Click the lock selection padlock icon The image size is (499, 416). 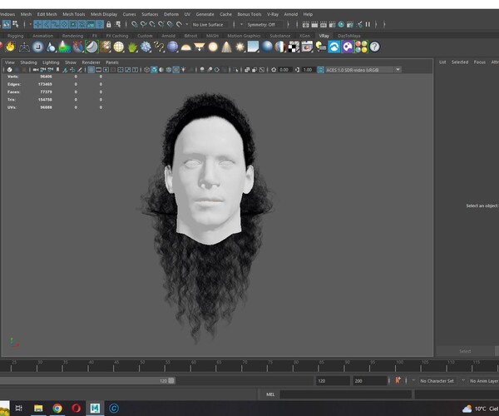[109, 24]
